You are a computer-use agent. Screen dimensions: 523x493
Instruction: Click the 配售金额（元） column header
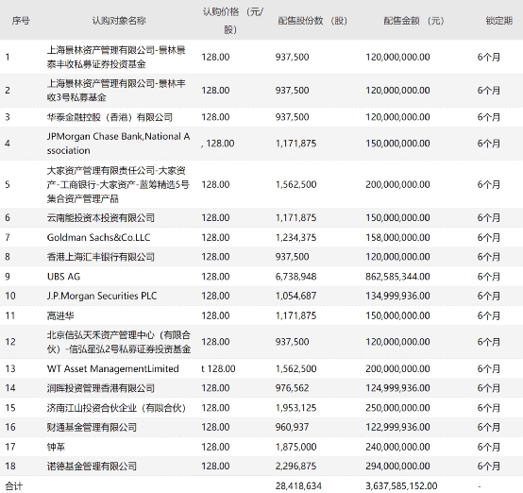point(413,21)
